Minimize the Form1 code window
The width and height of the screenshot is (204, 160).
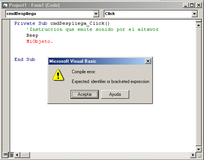[x=186, y=5]
